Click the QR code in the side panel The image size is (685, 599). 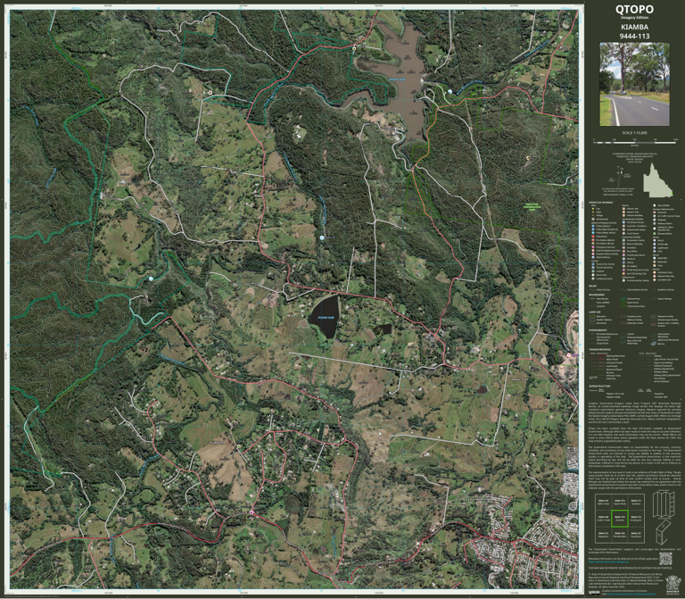tap(665, 559)
